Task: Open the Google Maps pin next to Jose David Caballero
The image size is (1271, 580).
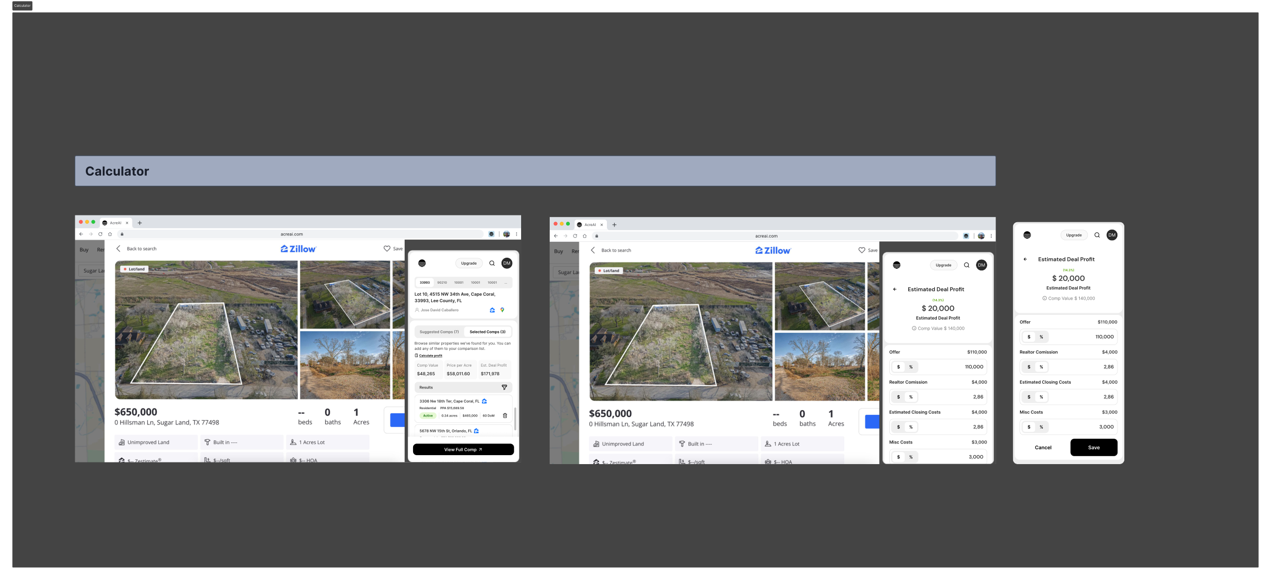Action: pos(502,310)
